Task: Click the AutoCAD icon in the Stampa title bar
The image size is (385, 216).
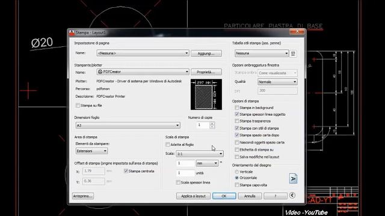Action: pyautogui.click(x=72, y=32)
